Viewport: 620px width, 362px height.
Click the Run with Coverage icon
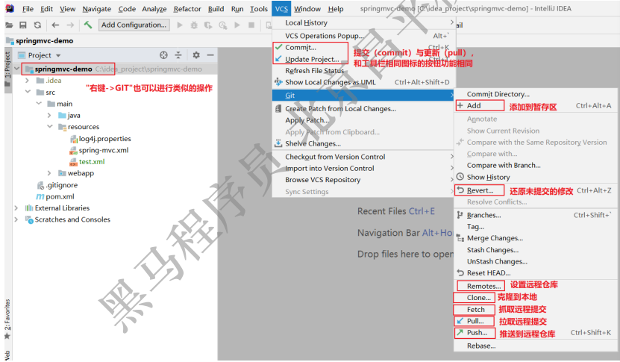(x=208, y=25)
